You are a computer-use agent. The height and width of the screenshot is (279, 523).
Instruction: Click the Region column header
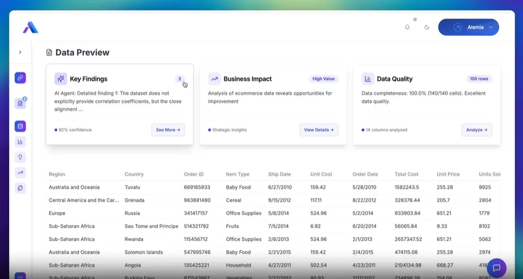57,174
